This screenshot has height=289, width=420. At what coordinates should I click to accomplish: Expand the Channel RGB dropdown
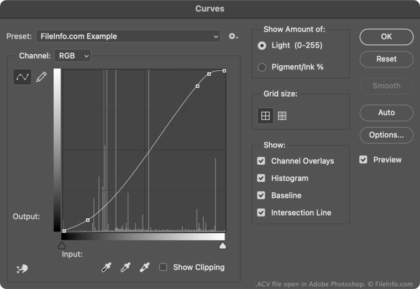tap(72, 56)
